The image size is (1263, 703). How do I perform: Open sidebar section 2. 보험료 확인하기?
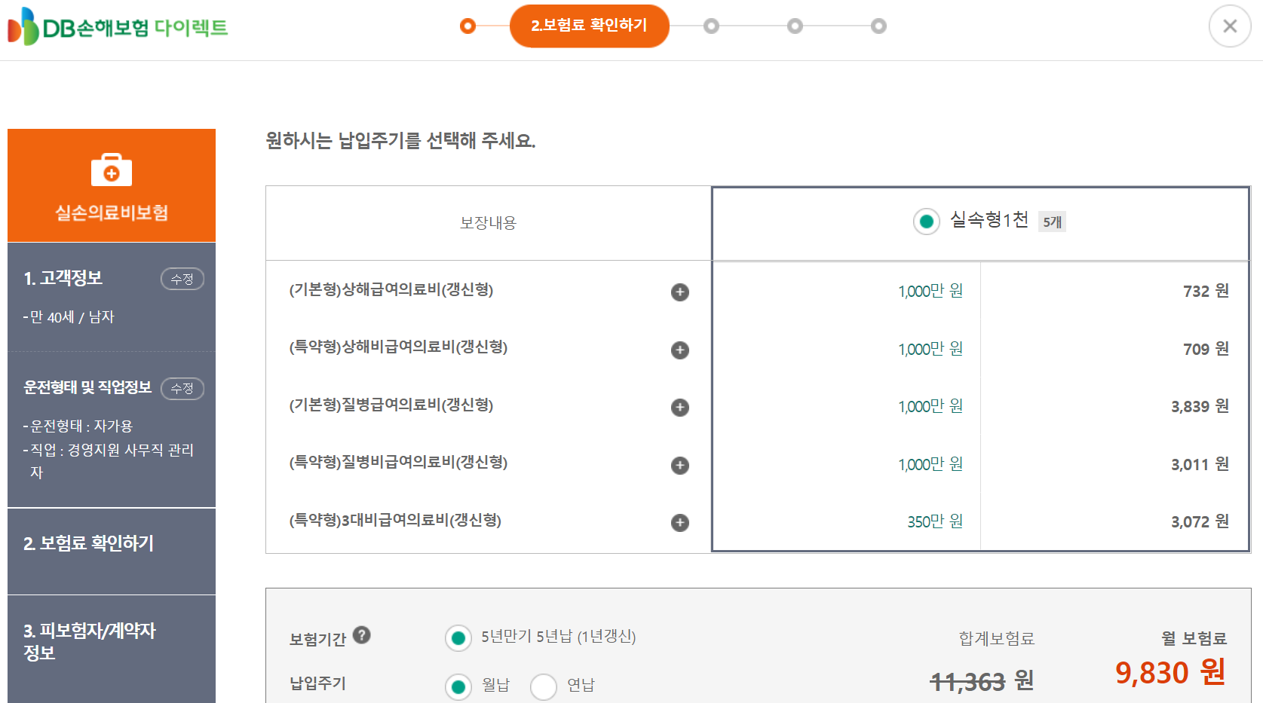(x=112, y=551)
